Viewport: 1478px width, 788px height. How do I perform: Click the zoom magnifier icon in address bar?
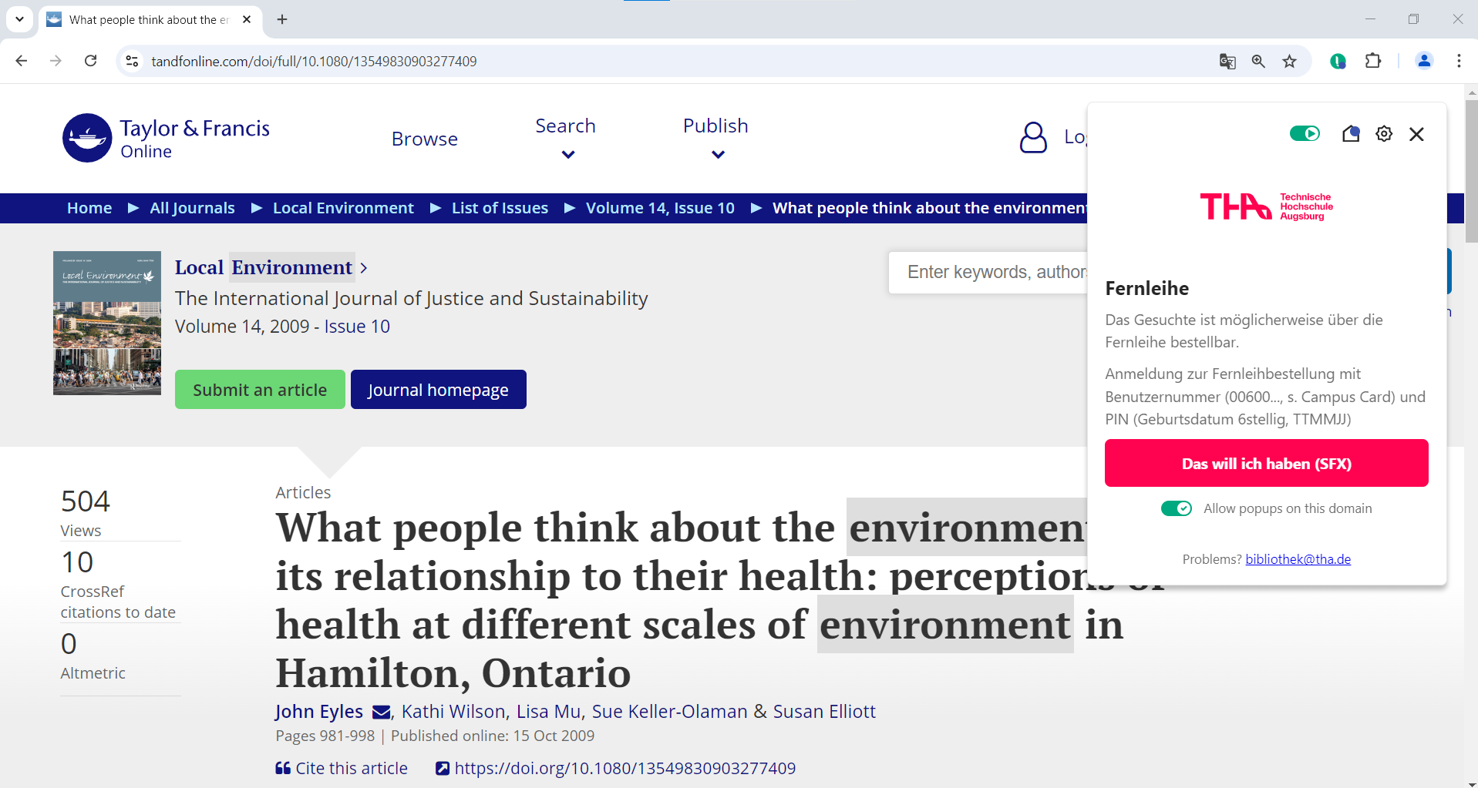(x=1258, y=62)
